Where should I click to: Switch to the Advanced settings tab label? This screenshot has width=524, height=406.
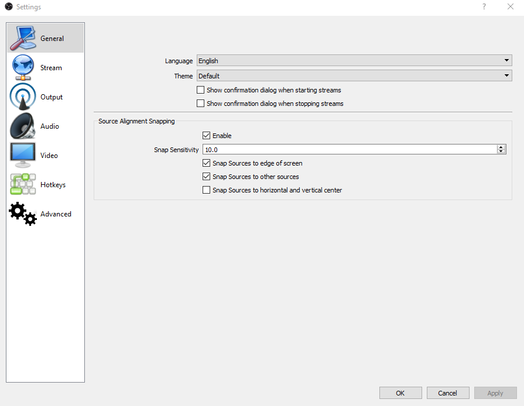point(56,214)
